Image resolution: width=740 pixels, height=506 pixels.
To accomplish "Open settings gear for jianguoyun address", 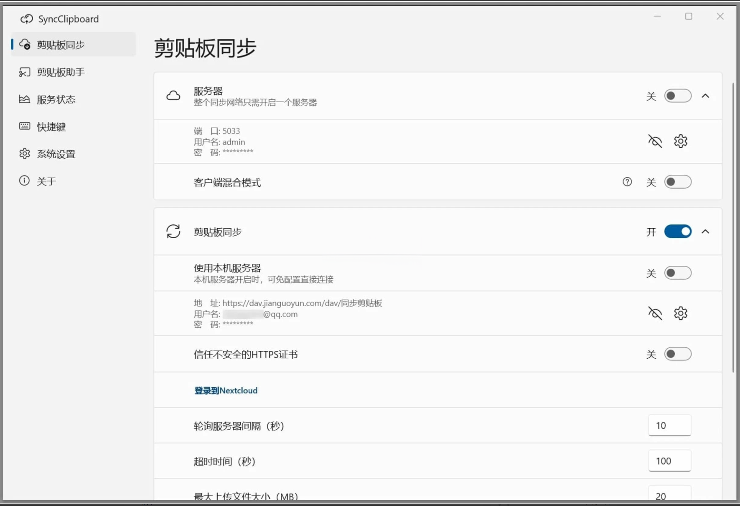I will click(x=681, y=313).
